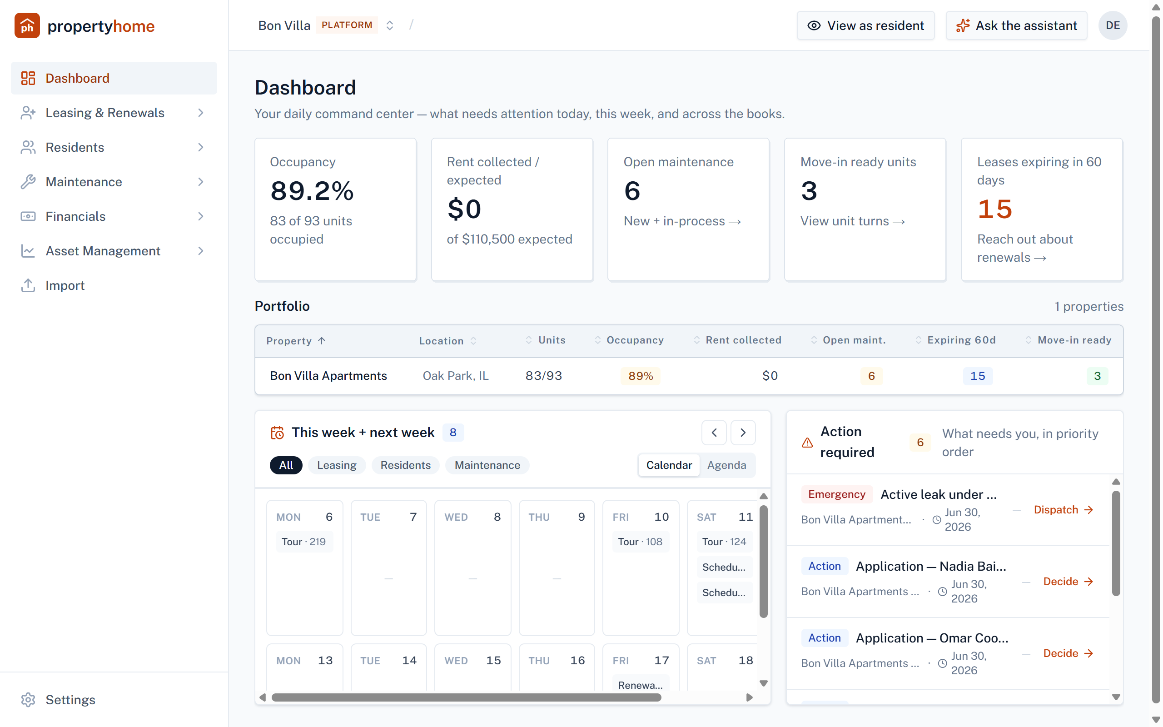Click the clock icon on Omar Coo application
The height and width of the screenshot is (727, 1163).
(943, 663)
